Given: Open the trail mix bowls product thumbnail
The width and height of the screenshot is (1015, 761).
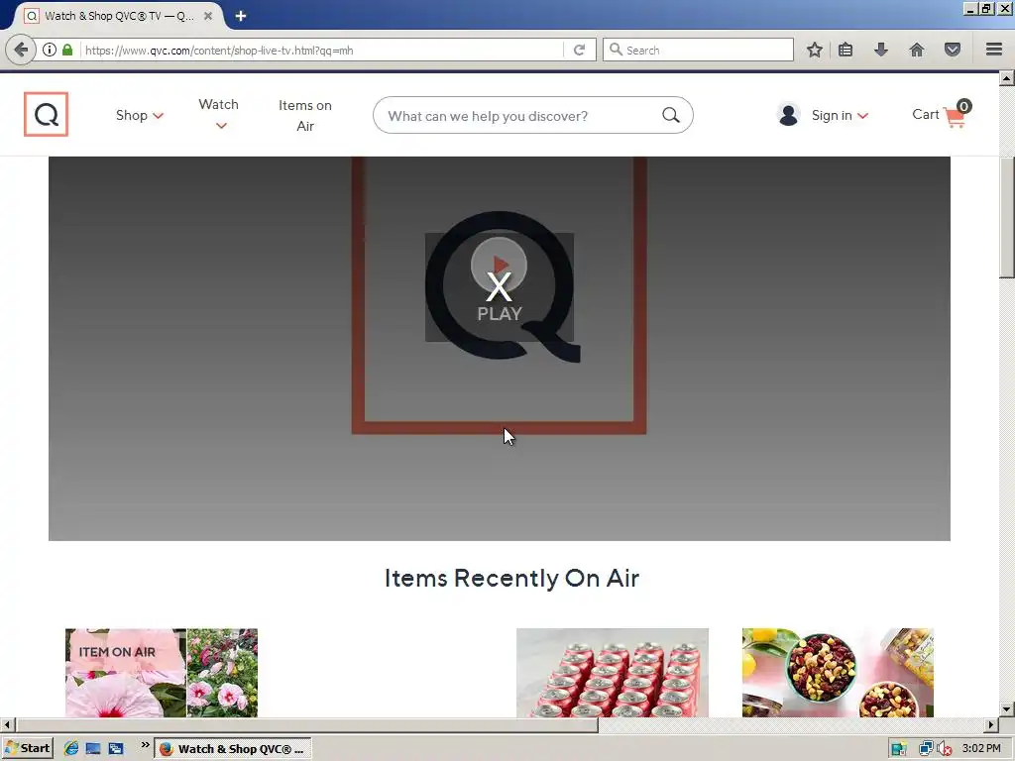Looking at the screenshot, I should coord(838,673).
